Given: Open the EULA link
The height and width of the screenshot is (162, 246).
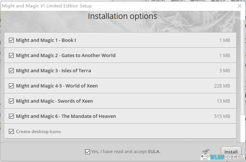Looking at the screenshot, I should [x=154, y=151].
